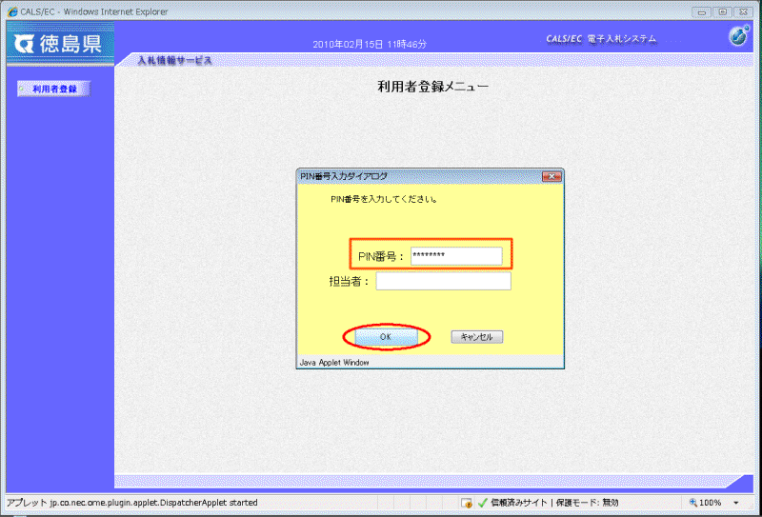The height and width of the screenshot is (517, 762).
Task: Focus the PIN番号 input field
Action: 455,255
